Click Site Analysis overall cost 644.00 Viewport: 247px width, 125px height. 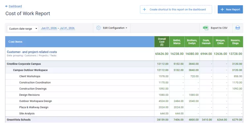164,113
